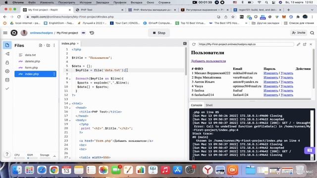Open the Settings gear sidebar icon
The width and height of the screenshot is (317, 178).
[7, 71]
